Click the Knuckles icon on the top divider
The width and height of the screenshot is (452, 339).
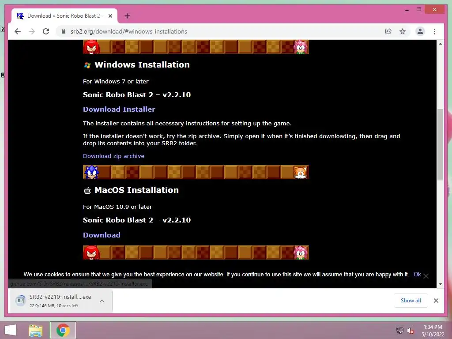pos(91,47)
